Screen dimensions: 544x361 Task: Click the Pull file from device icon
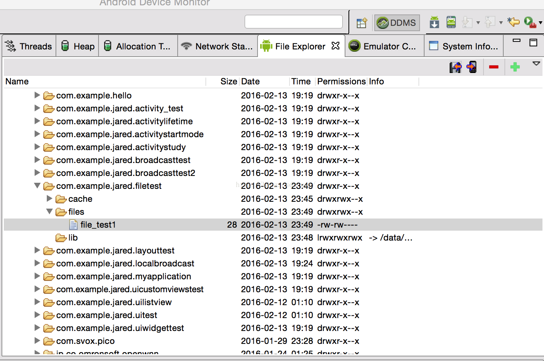(455, 67)
